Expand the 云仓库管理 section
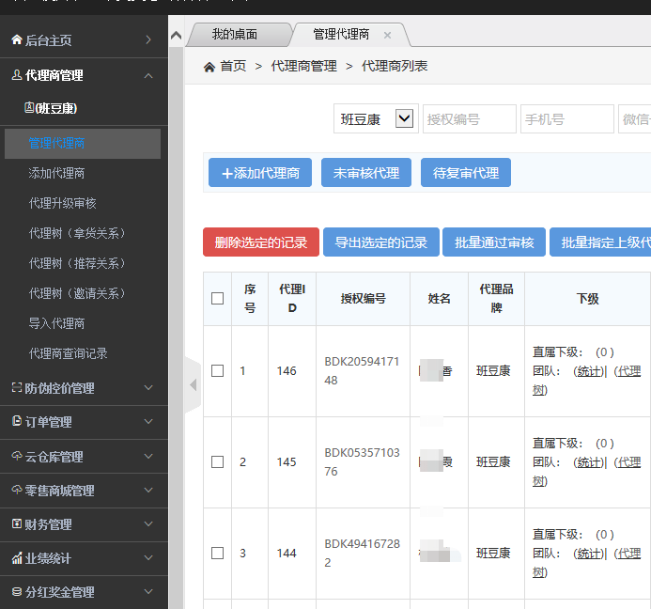Screen dimensions: 651x609 (x=148, y=456)
